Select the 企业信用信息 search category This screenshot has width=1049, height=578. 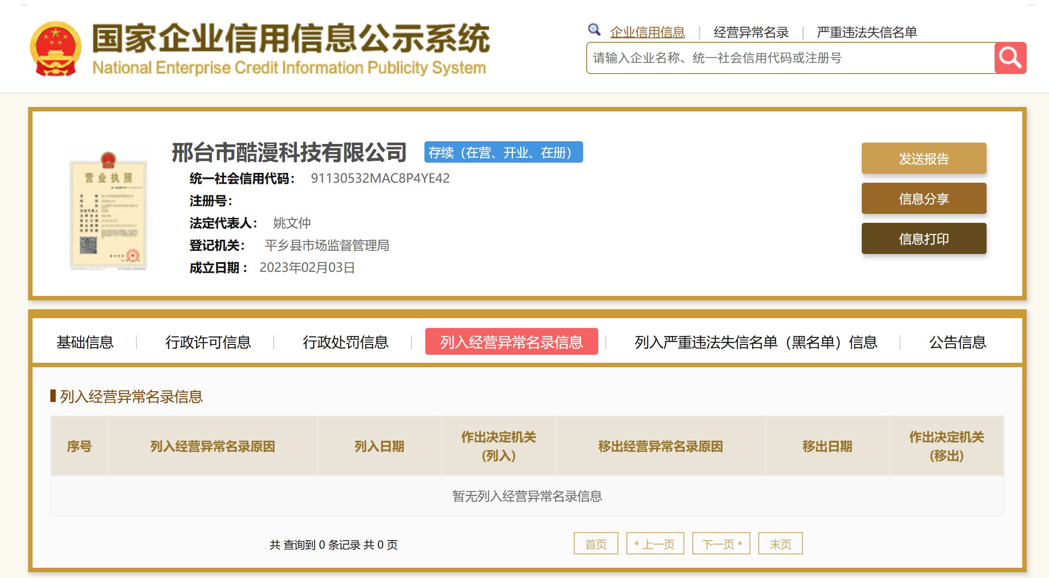click(x=647, y=32)
